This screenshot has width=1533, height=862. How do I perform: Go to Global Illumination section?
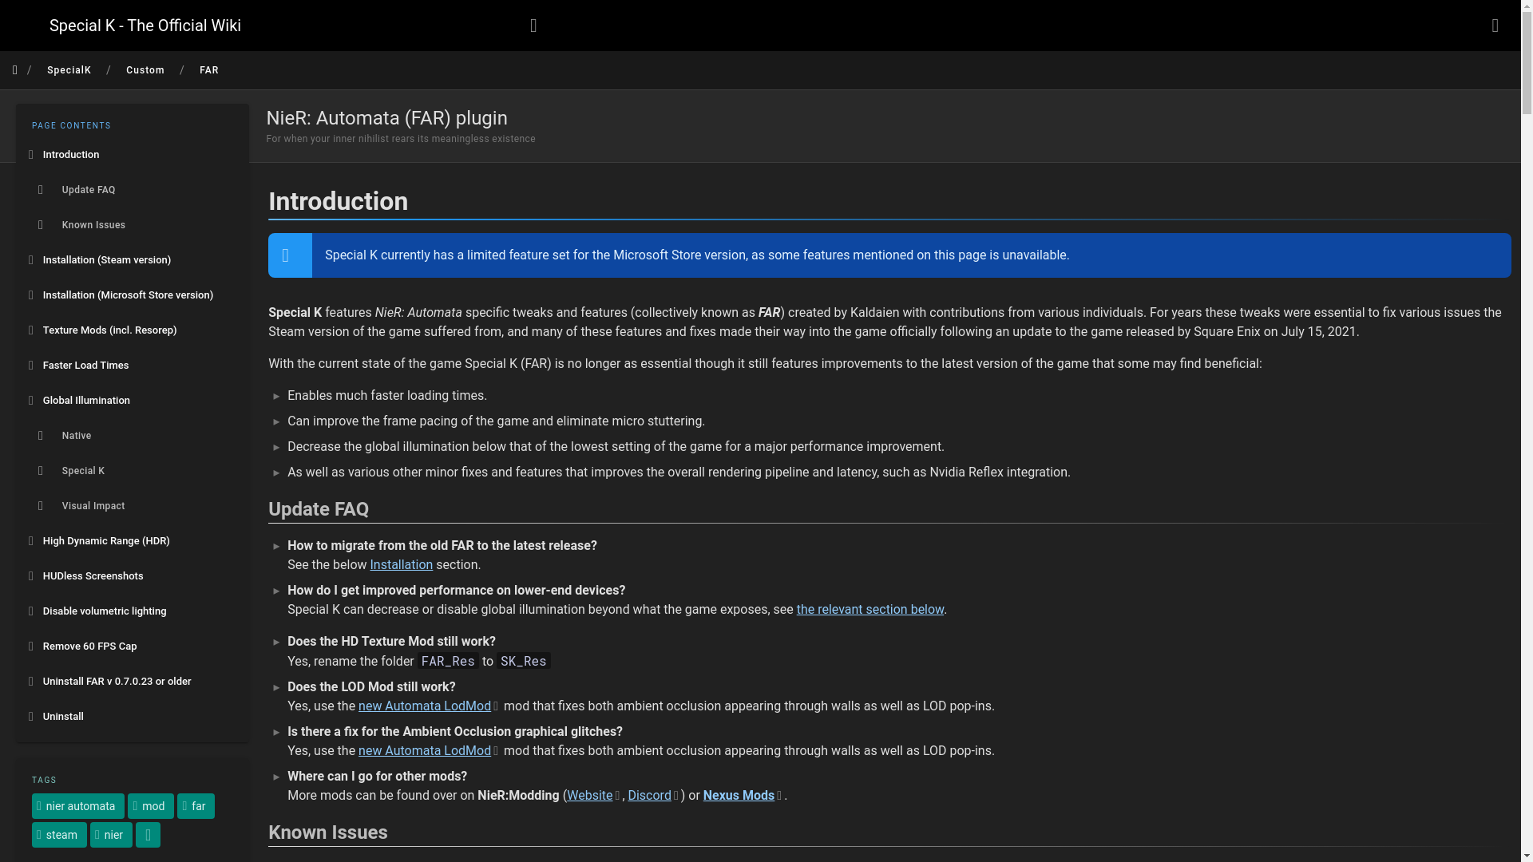133,401
